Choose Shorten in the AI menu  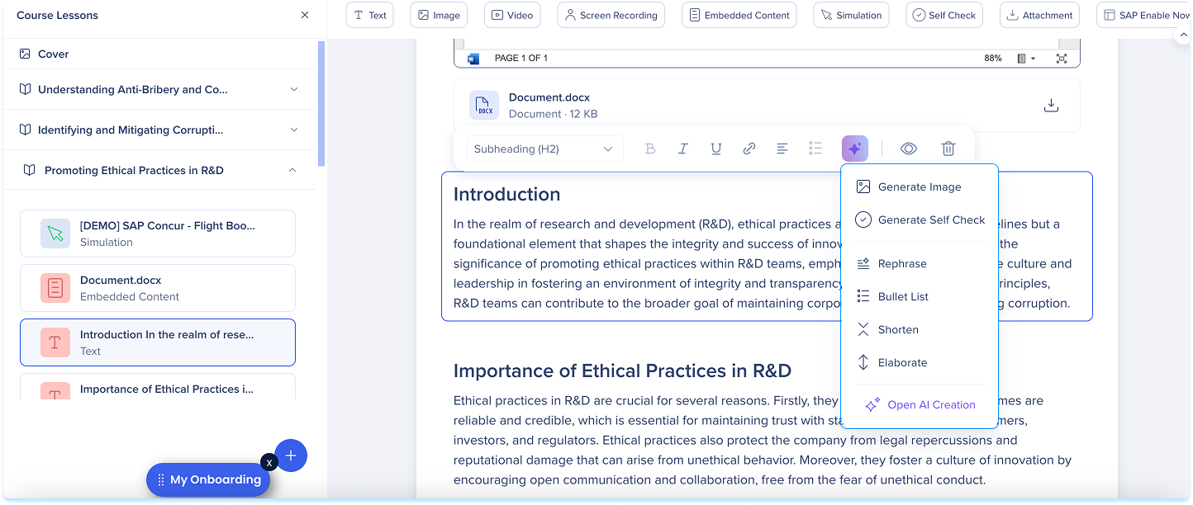898,330
